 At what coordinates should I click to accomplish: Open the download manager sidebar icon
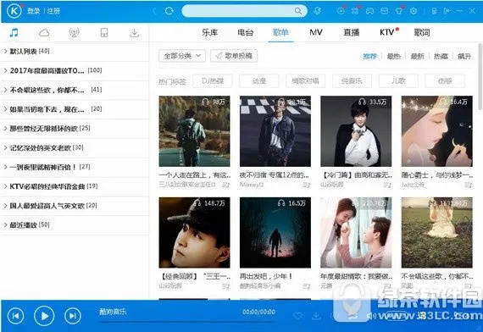click(x=134, y=33)
